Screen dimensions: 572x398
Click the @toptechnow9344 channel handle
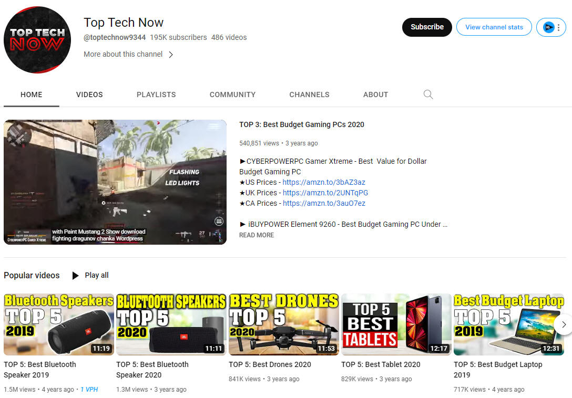115,37
